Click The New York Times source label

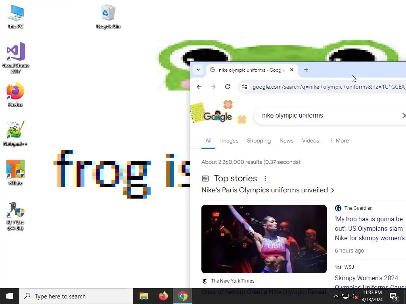point(232,281)
